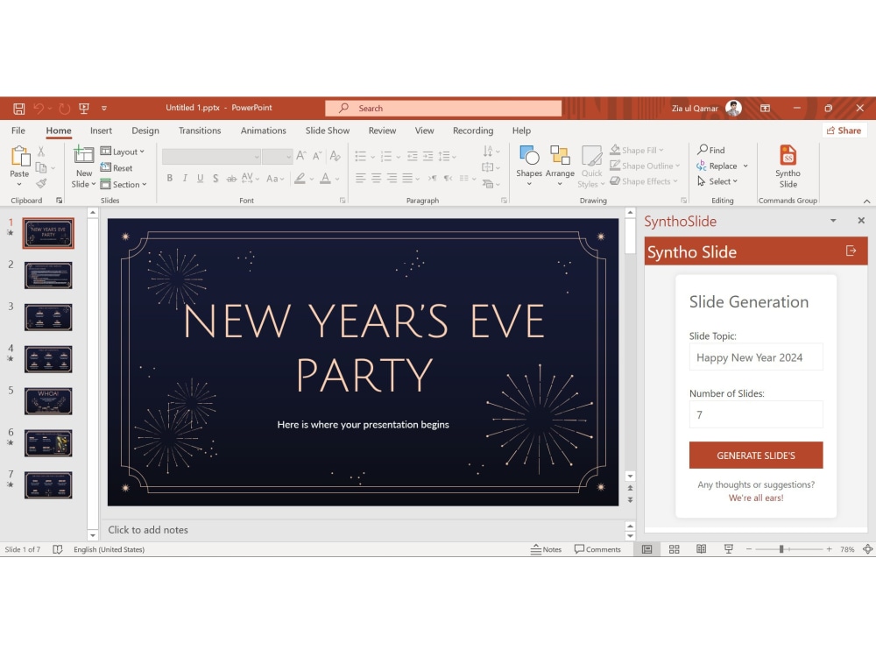Image resolution: width=876 pixels, height=657 pixels.
Task: Click the Share button
Action: 844,131
